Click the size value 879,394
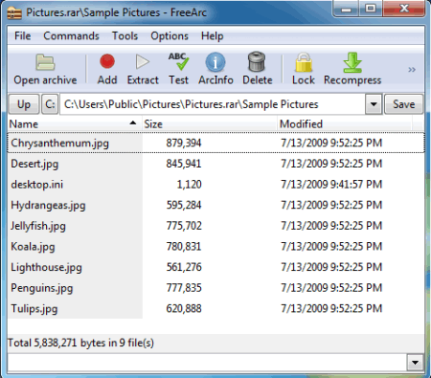Image resolution: width=431 pixels, height=378 pixels. point(184,143)
